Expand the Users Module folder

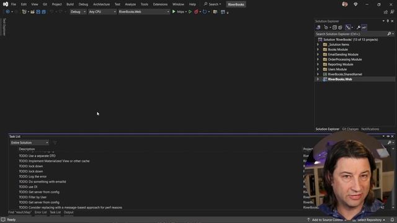click(x=318, y=69)
